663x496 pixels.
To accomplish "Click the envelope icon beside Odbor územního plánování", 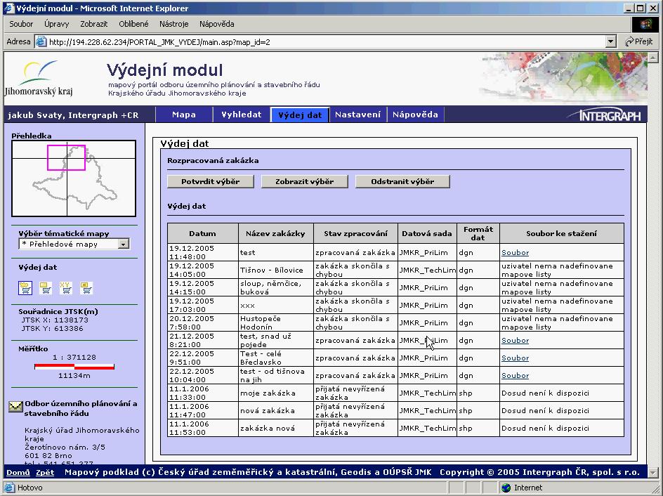I will (15, 406).
